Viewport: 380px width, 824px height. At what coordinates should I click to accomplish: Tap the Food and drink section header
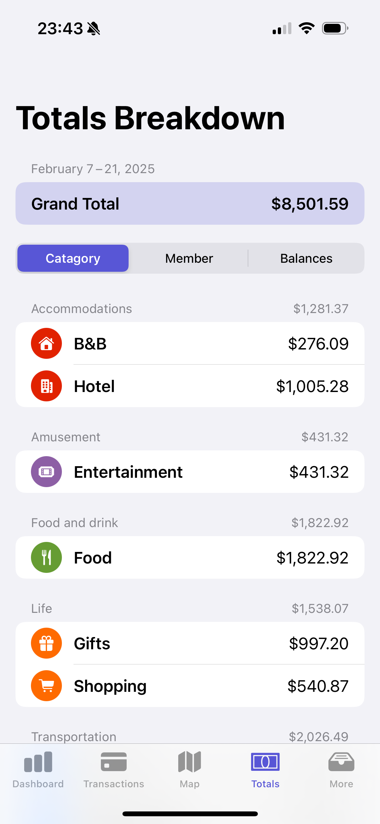(x=74, y=523)
